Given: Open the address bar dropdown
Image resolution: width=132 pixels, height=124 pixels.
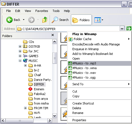Looking at the screenshot, I should click(122, 29).
